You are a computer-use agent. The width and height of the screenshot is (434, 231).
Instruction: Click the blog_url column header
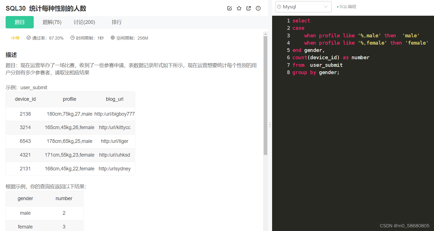tap(115, 99)
